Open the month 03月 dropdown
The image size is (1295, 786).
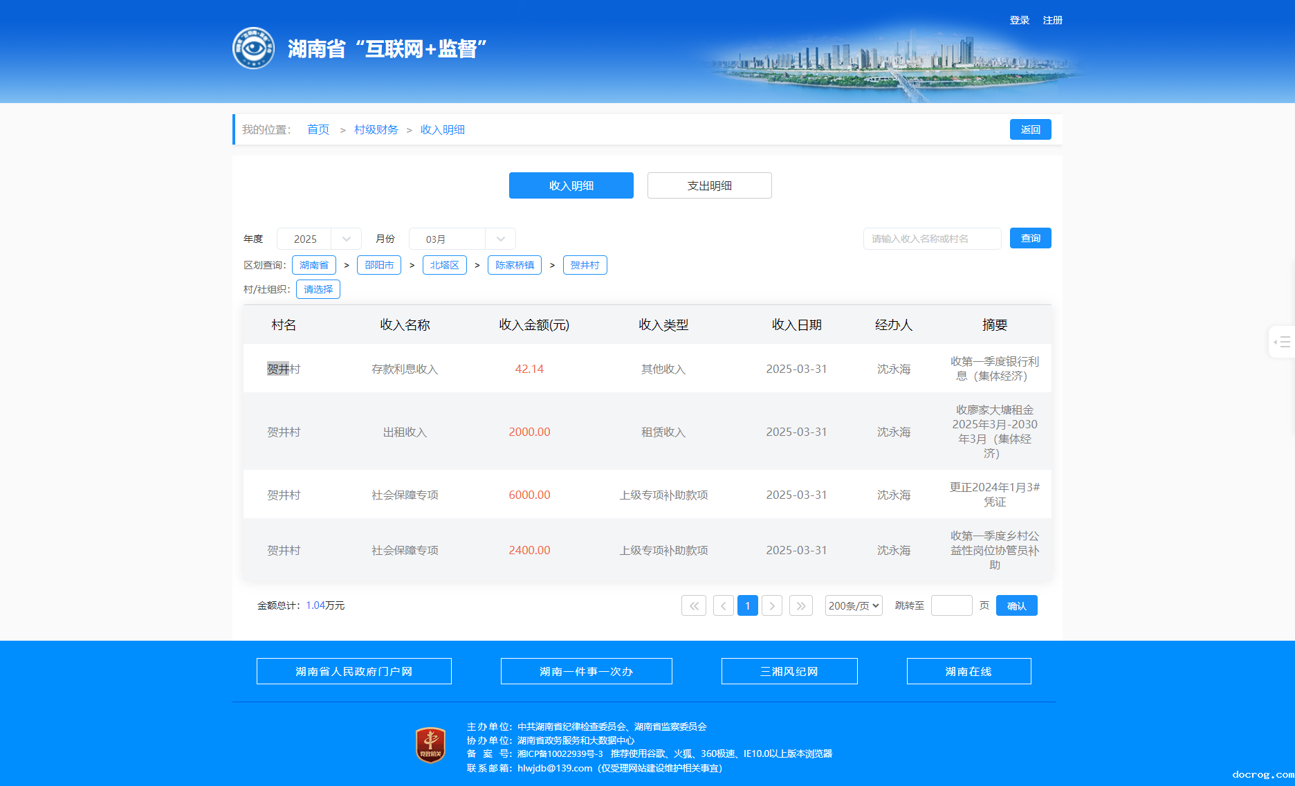point(462,239)
